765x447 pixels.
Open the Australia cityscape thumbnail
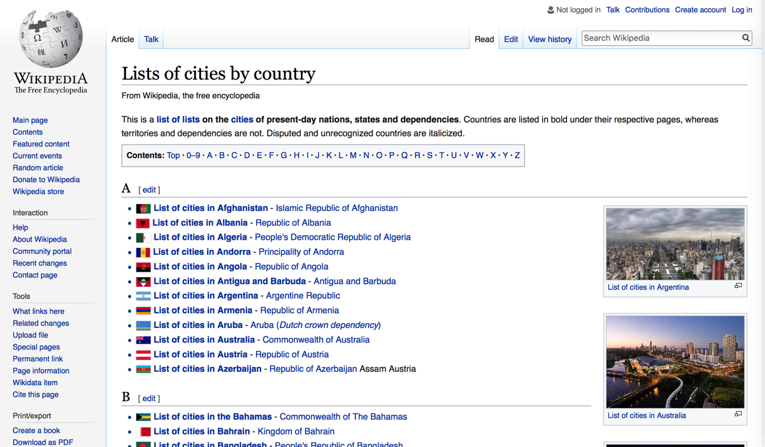tap(675, 362)
